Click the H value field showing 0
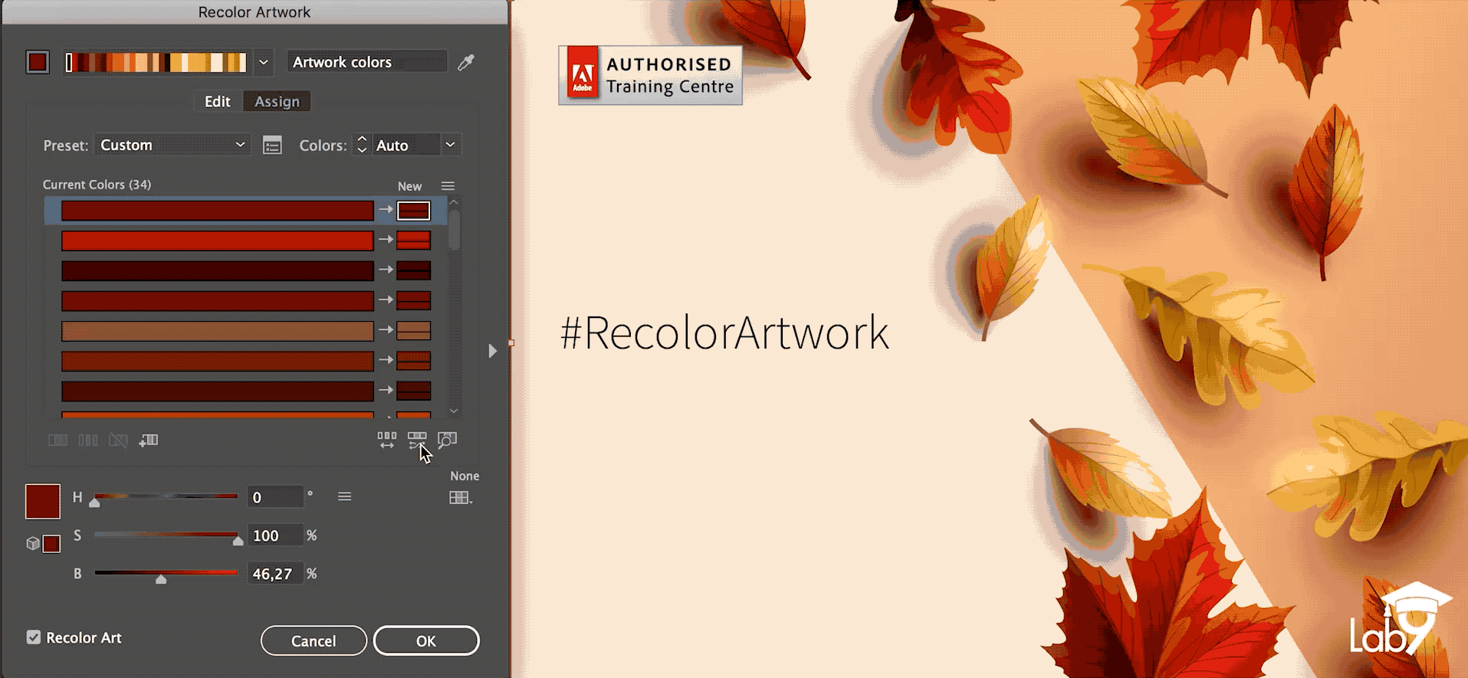The height and width of the screenshot is (678, 1468). (x=275, y=497)
